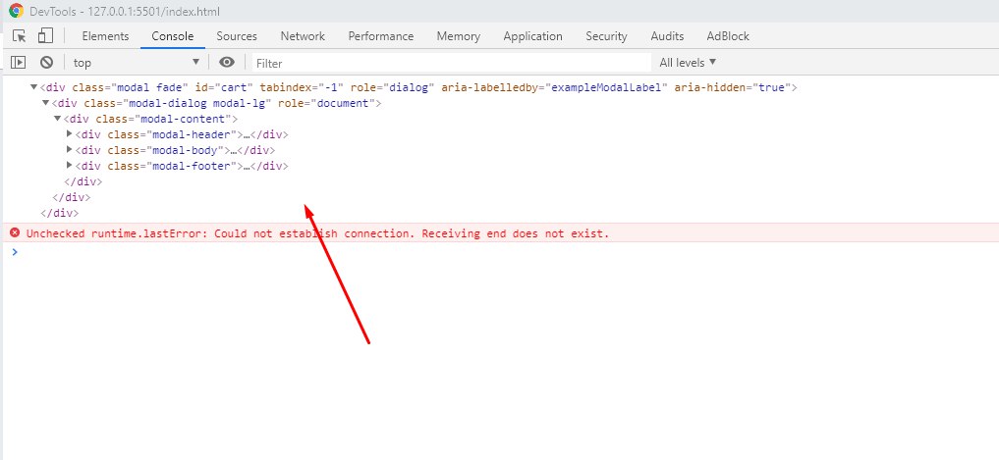Click the aria-labelledby="exampleModalLabel" attribute
Viewport: 999px width, 460px height.
(554, 88)
